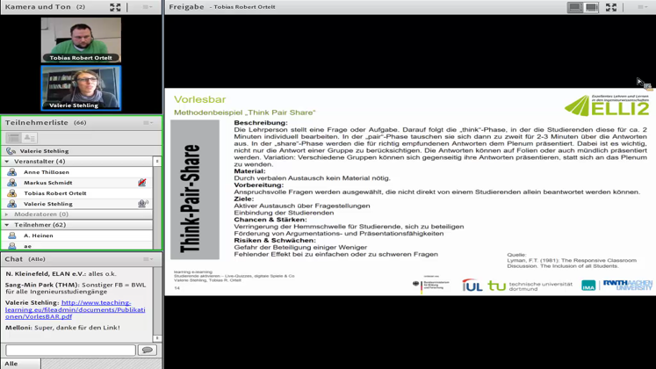Viewport: 656px width, 369px height.
Task: Click the ELLI2 logo on the slide
Action: click(x=607, y=105)
